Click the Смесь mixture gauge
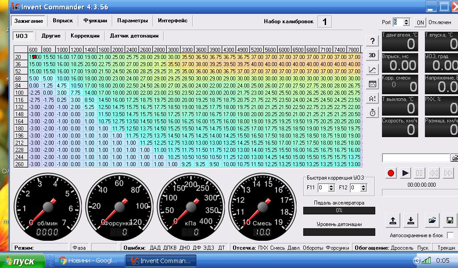This screenshot has width=458, height=268. point(263,207)
